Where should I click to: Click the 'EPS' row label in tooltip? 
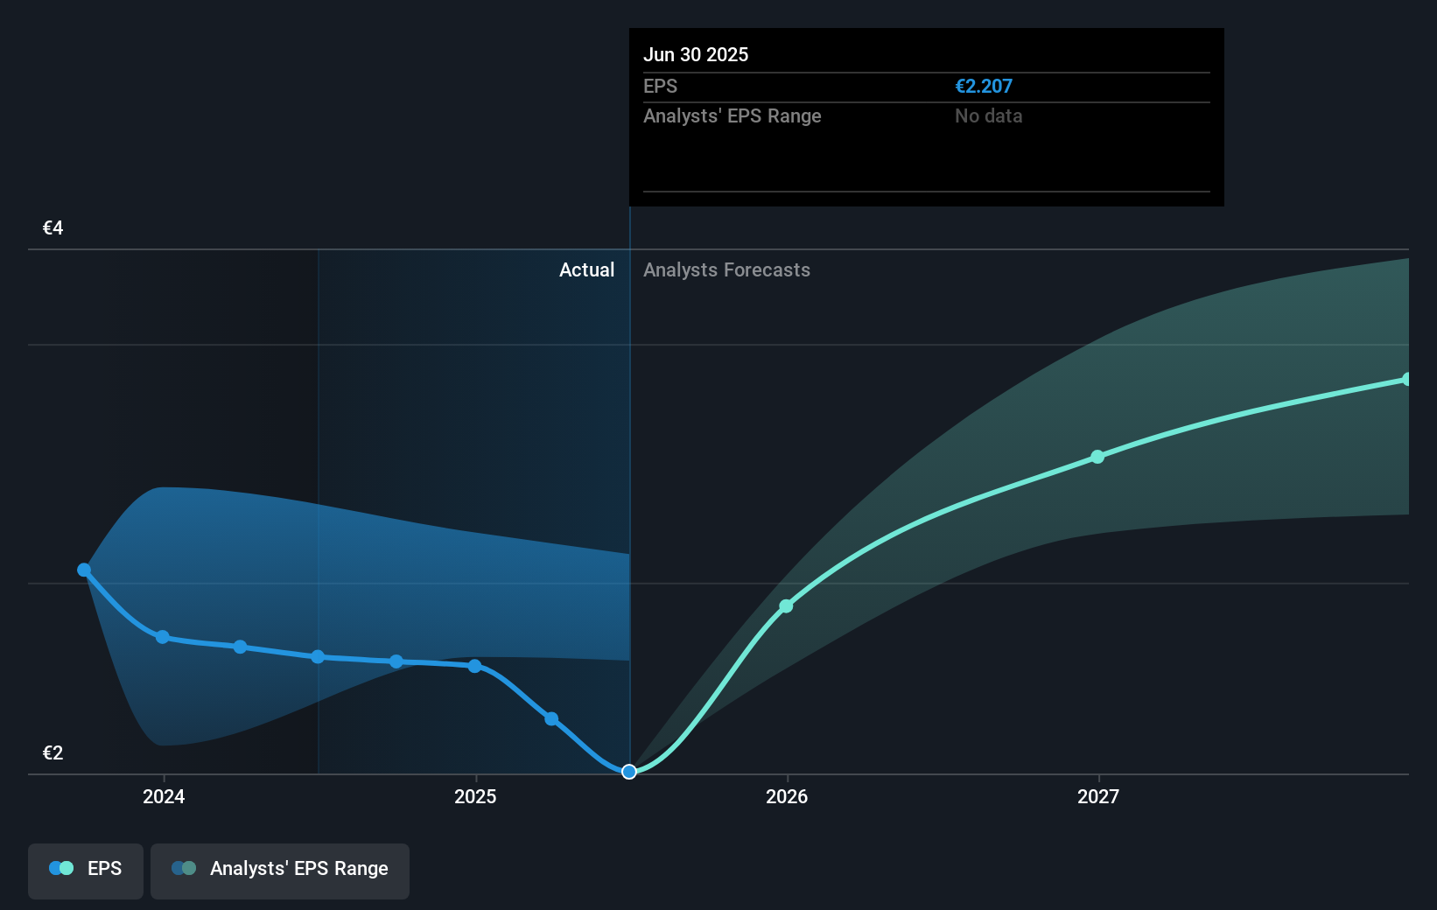click(x=661, y=86)
